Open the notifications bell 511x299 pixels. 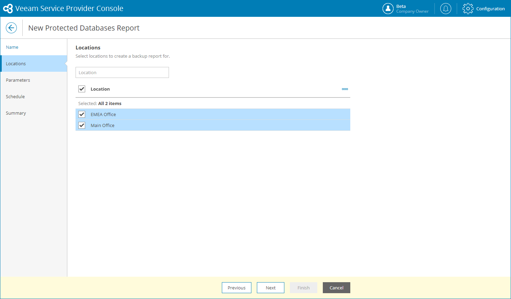446,9
